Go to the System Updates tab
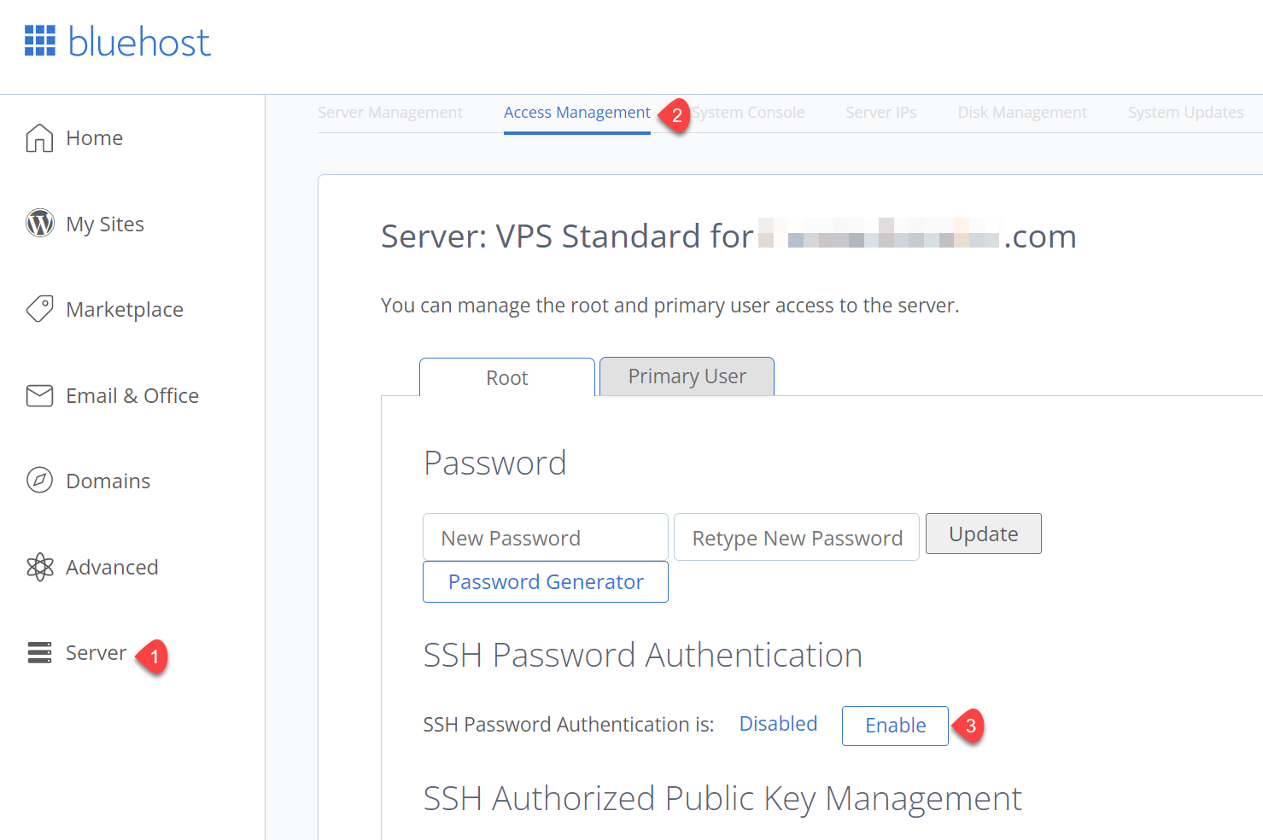 (x=1185, y=113)
